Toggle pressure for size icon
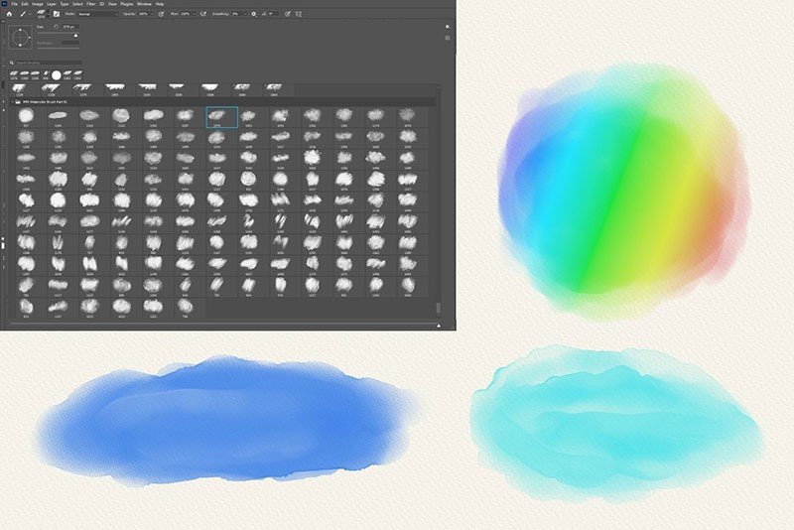The image size is (794, 530). click(x=287, y=14)
